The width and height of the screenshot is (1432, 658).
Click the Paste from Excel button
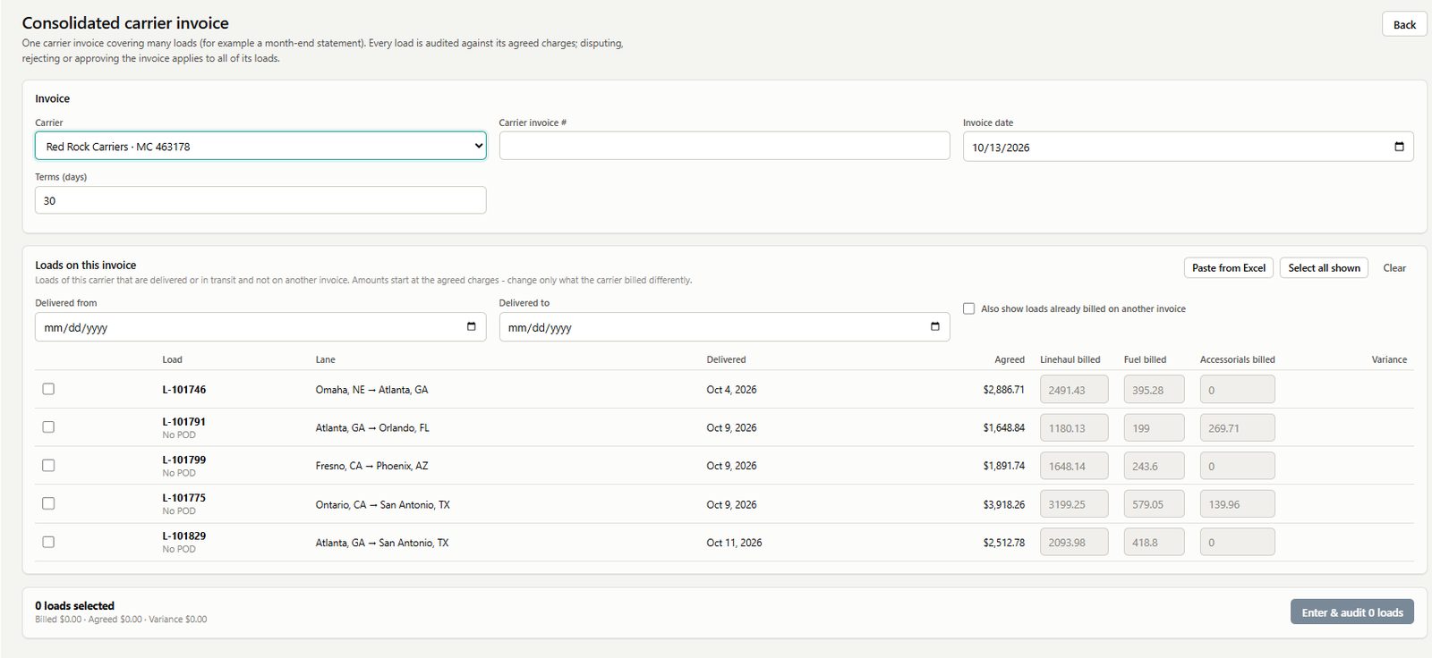(x=1229, y=267)
